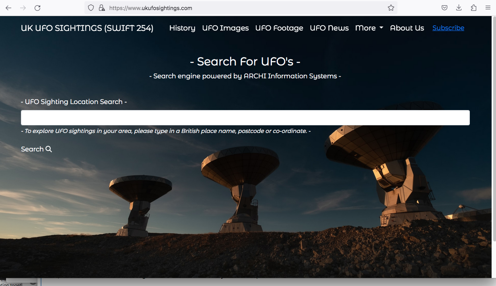This screenshot has width=496, height=286.
Task: Click the Subscribe link
Action: (448, 28)
